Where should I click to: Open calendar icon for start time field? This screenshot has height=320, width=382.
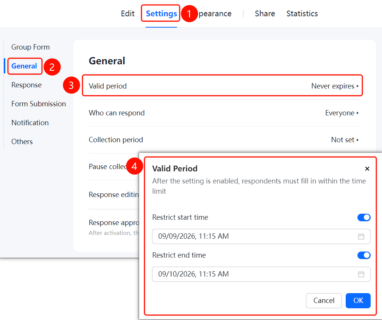click(361, 236)
